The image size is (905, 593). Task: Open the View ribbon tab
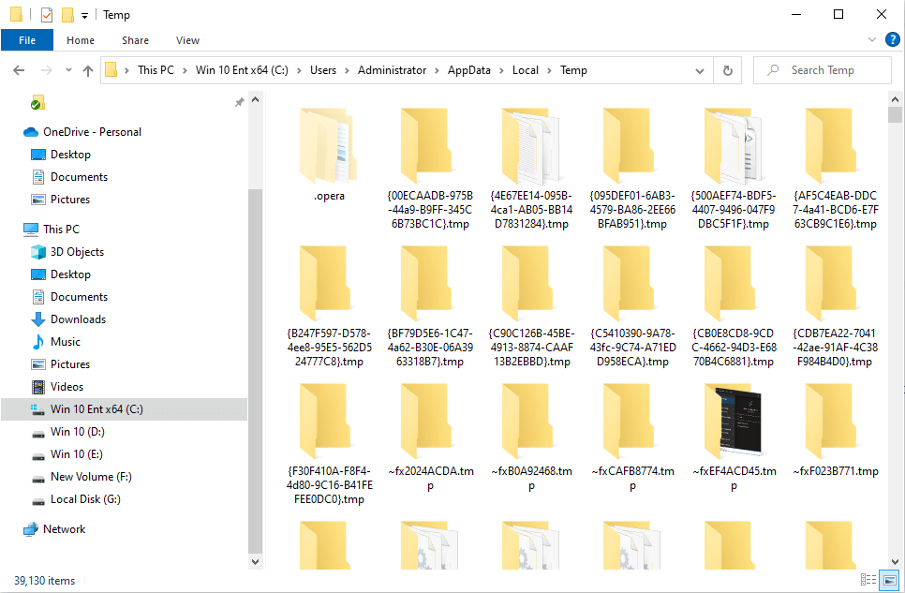(x=187, y=40)
